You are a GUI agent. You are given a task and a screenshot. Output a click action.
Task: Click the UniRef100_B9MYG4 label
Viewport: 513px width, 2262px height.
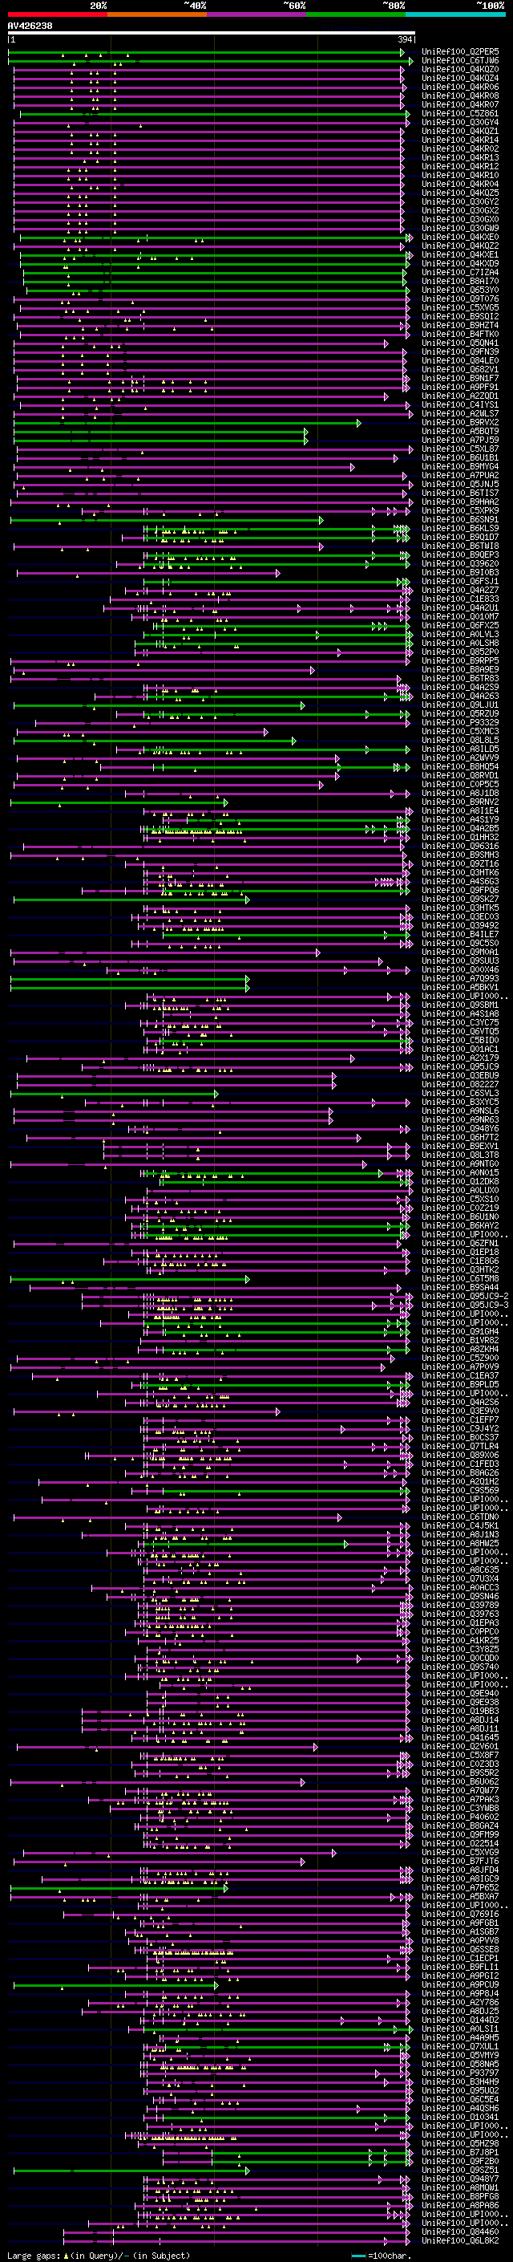click(460, 466)
